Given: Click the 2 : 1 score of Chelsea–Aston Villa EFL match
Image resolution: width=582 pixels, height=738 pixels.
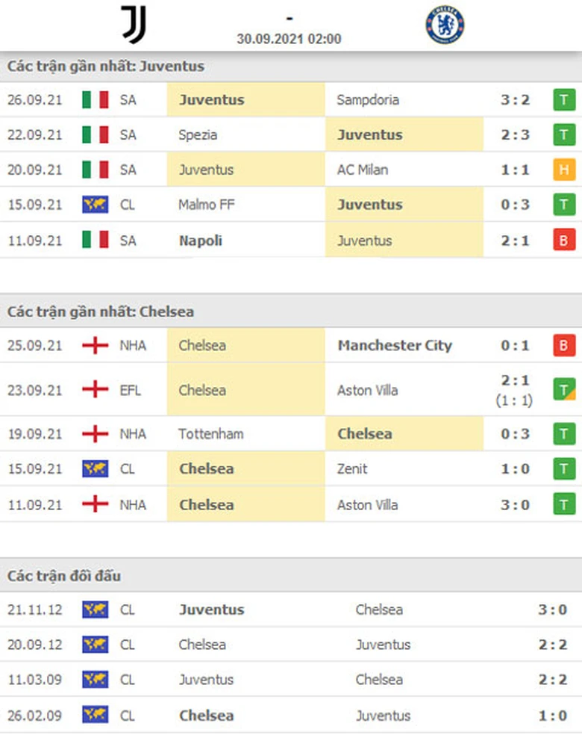Looking at the screenshot, I should coord(515,382).
